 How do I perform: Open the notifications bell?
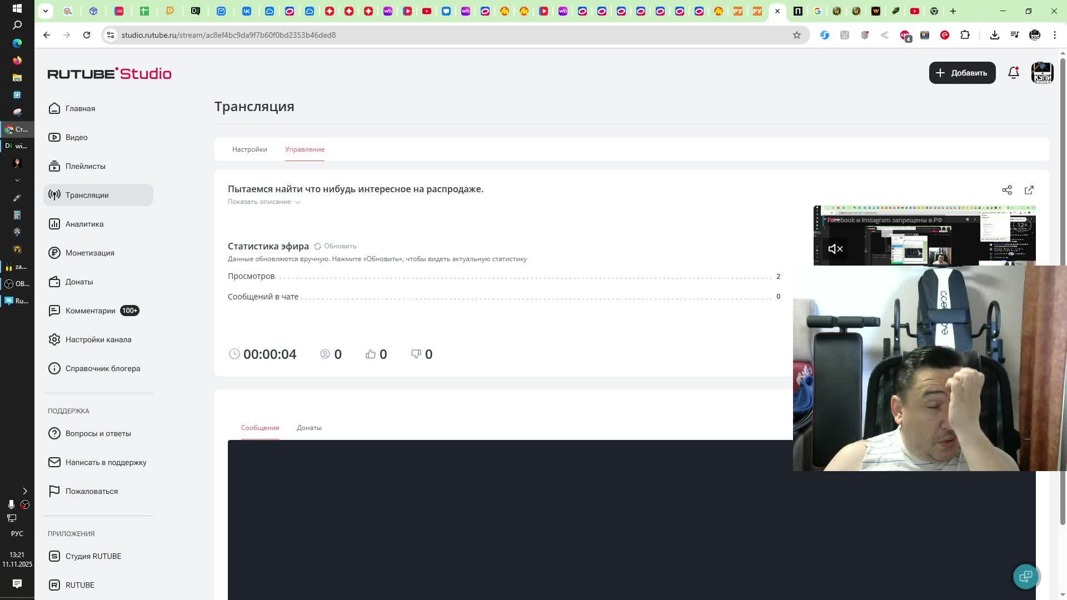point(1013,73)
